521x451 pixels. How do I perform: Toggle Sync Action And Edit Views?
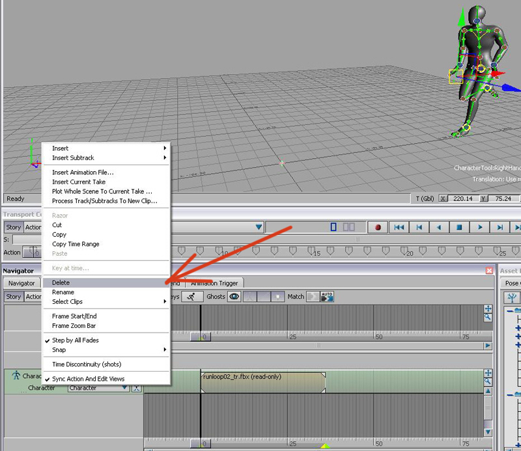click(88, 379)
